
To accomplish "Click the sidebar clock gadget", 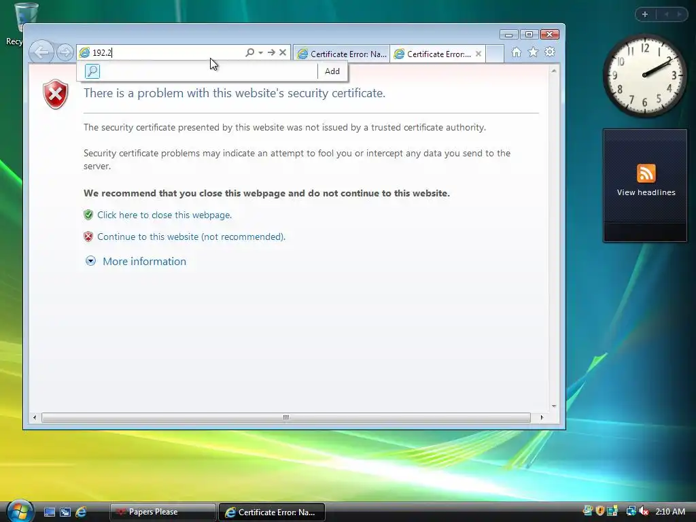I will (x=644, y=75).
